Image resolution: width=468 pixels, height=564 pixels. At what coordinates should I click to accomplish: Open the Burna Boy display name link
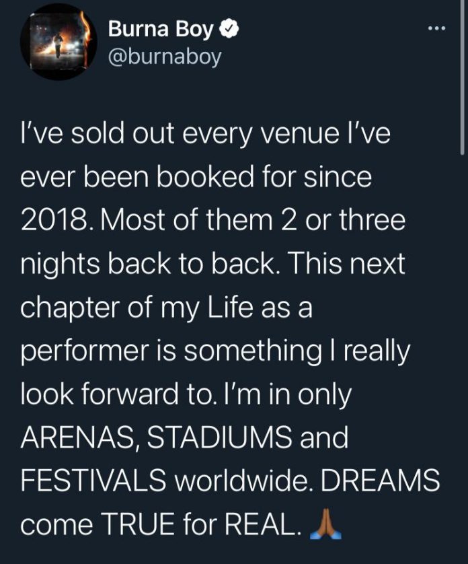click(x=160, y=30)
